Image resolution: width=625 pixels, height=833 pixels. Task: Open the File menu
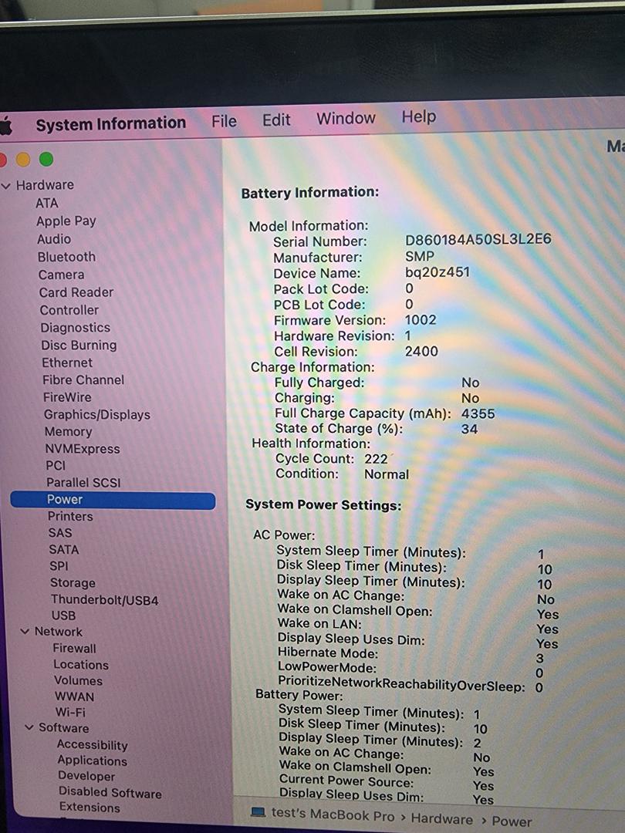(224, 121)
